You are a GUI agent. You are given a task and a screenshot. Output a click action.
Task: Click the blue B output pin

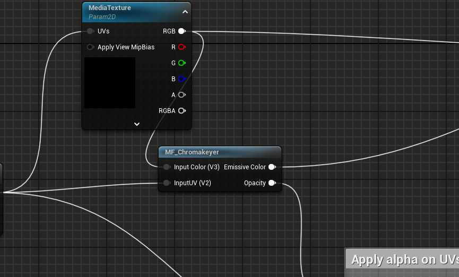click(x=182, y=79)
